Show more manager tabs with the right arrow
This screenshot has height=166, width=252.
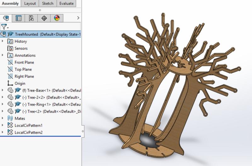coord(78,18)
